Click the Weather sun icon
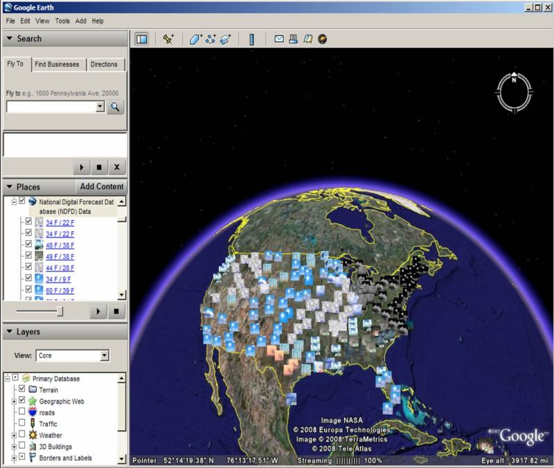Viewport: 554px width, 468px height. click(33, 435)
